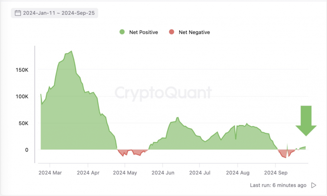327x196 pixels.
Task: Click the red Net Negative legend dot
Action: pos(172,32)
